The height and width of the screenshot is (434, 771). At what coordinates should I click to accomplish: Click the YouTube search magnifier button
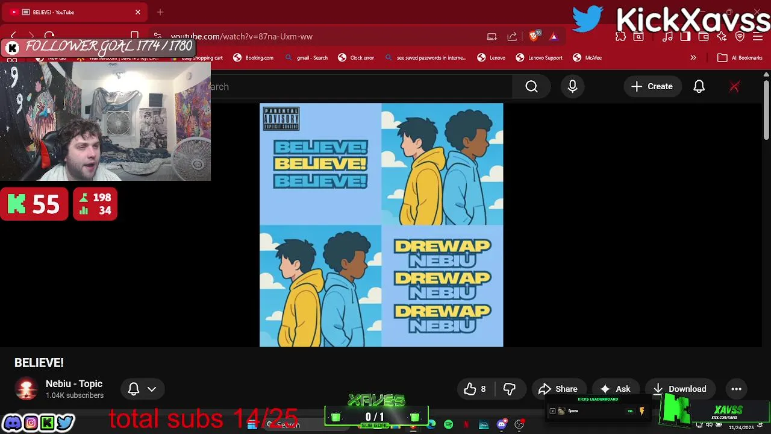point(531,87)
